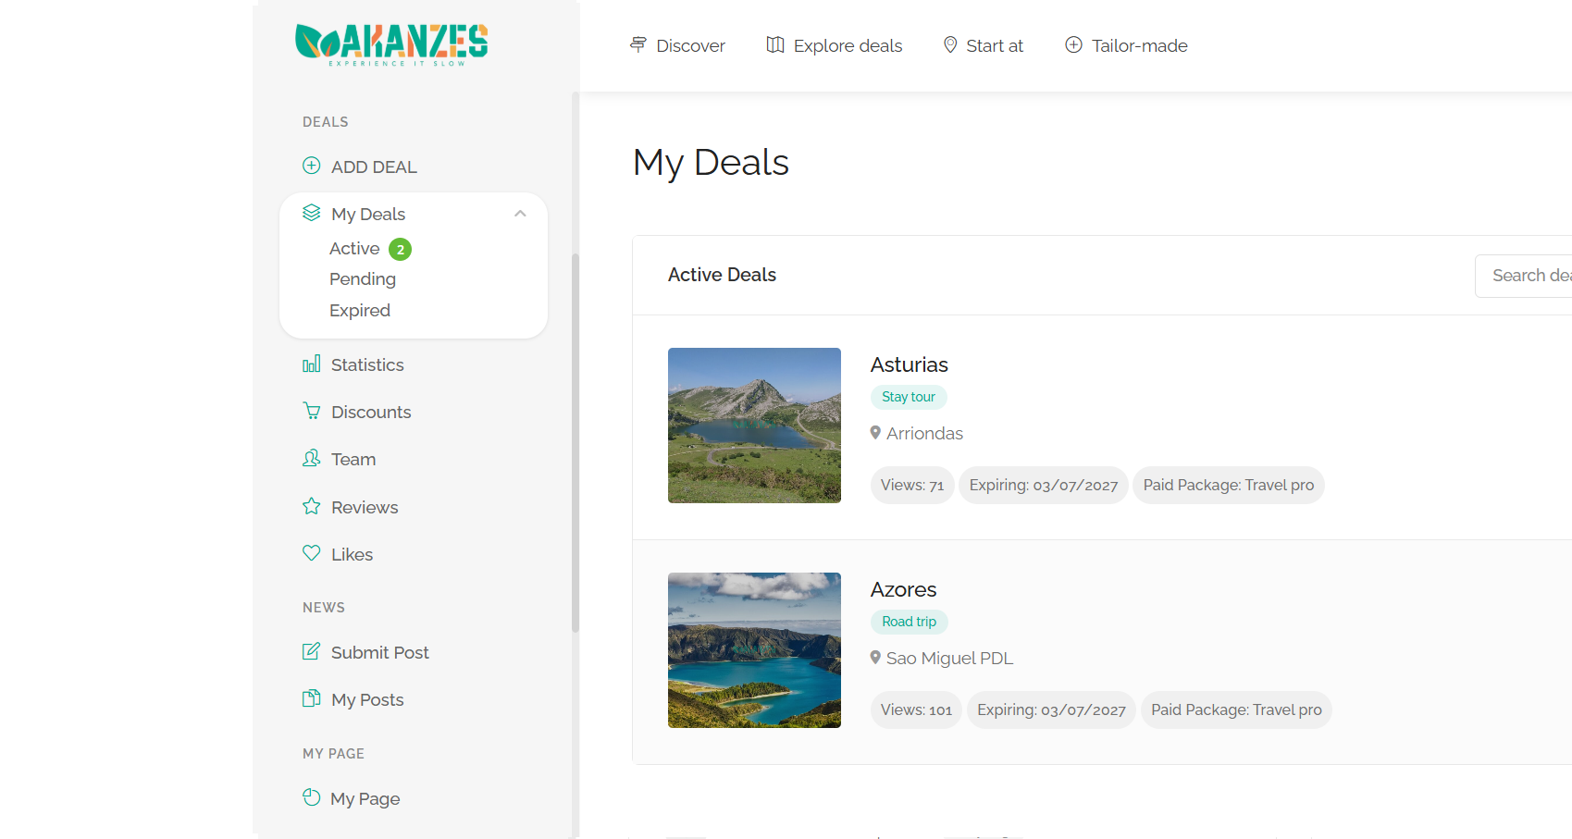Viewport: 1572px width, 839px height.
Task: Click the location pin beside Sao Miguel PDL
Action: pos(875,657)
